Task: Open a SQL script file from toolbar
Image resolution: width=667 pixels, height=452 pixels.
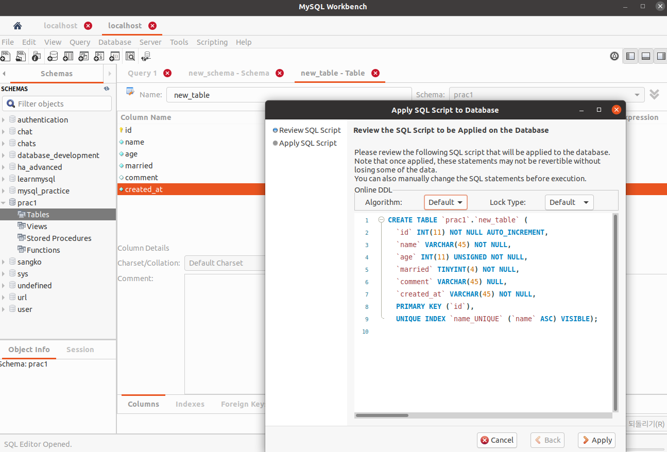Action: (21, 56)
